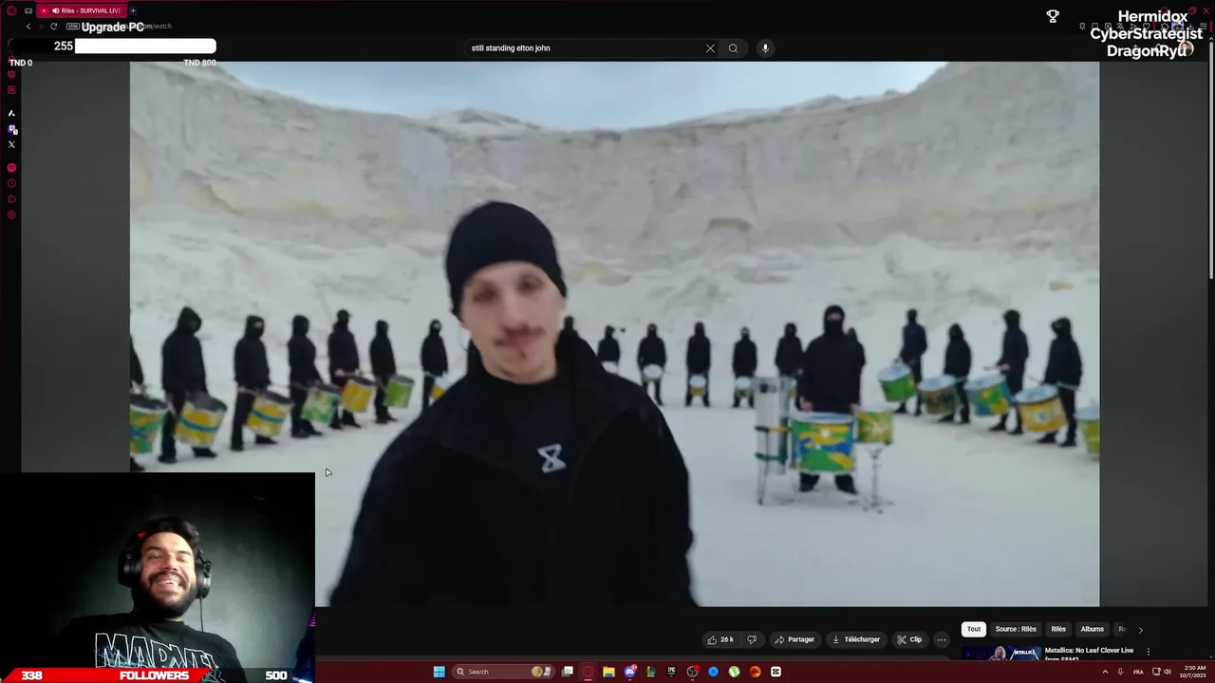Show more chips with right arrow
The height and width of the screenshot is (683, 1215).
click(x=1140, y=630)
